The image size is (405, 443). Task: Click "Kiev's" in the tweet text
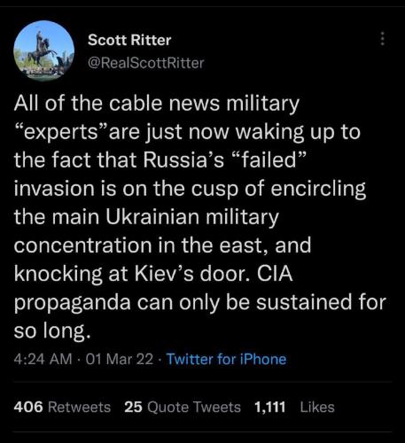click(x=164, y=274)
